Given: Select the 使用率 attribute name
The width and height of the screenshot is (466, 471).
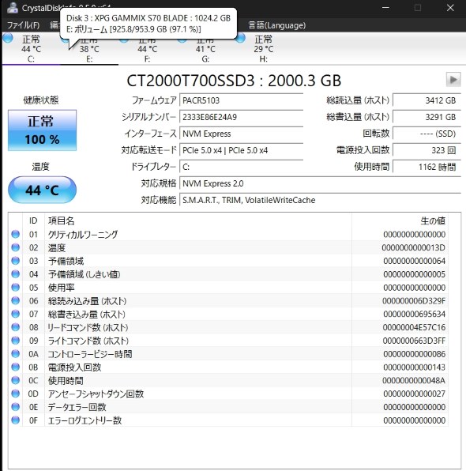Looking at the screenshot, I should [62, 287].
